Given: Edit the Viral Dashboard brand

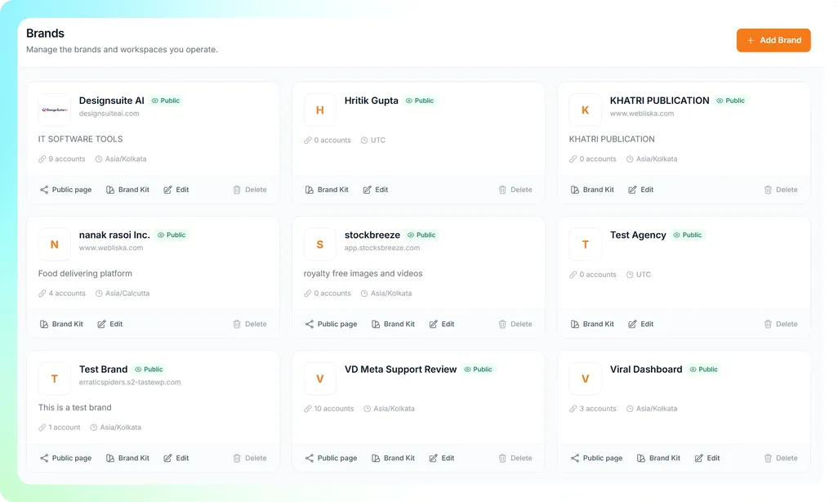Looking at the screenshot, I should (x=707, y=458).
